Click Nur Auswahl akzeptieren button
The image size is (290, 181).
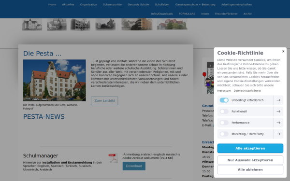[250, 160]
